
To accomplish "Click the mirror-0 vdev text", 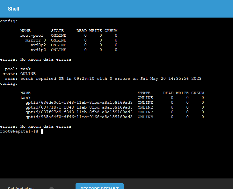I will point(35,40).
